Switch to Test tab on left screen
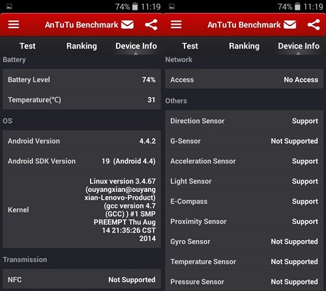The width and height of the screenshot is (326, 291). (27, 46)
